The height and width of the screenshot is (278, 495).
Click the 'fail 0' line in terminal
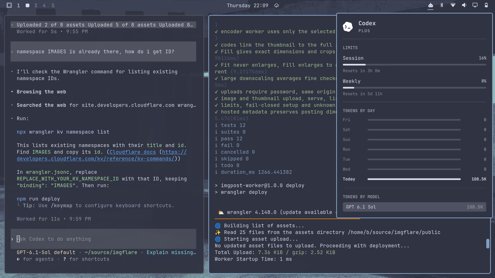227,145
